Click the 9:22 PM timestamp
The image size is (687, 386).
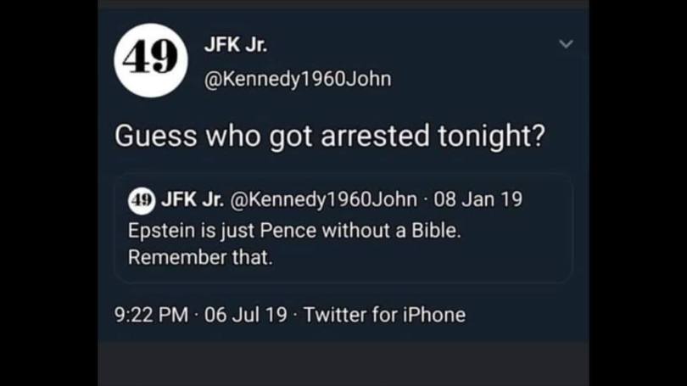(151, 315)
